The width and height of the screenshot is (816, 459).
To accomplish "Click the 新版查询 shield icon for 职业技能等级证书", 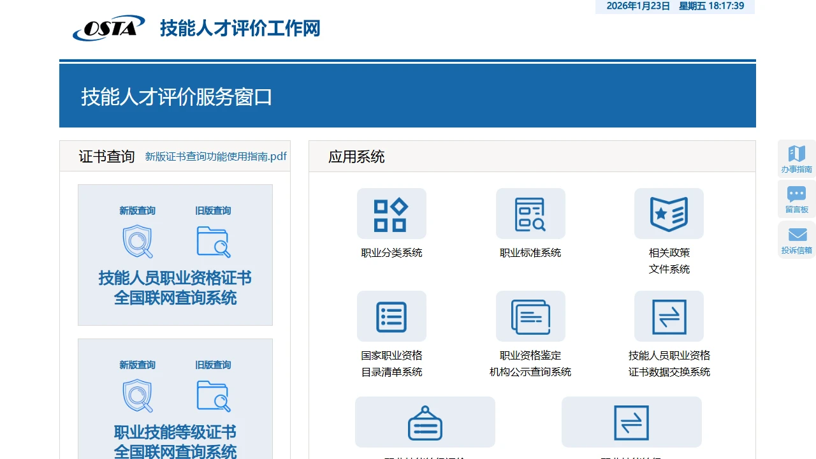I will point(138,395).
